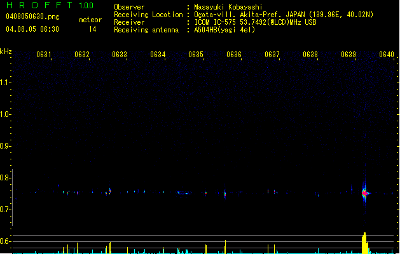Screen dimensions: 400x254
Task: Click the observer name Masayuki Kobayashi
Action: pos(228,7)
